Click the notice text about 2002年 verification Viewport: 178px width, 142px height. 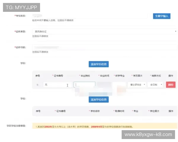pos(84,127)
